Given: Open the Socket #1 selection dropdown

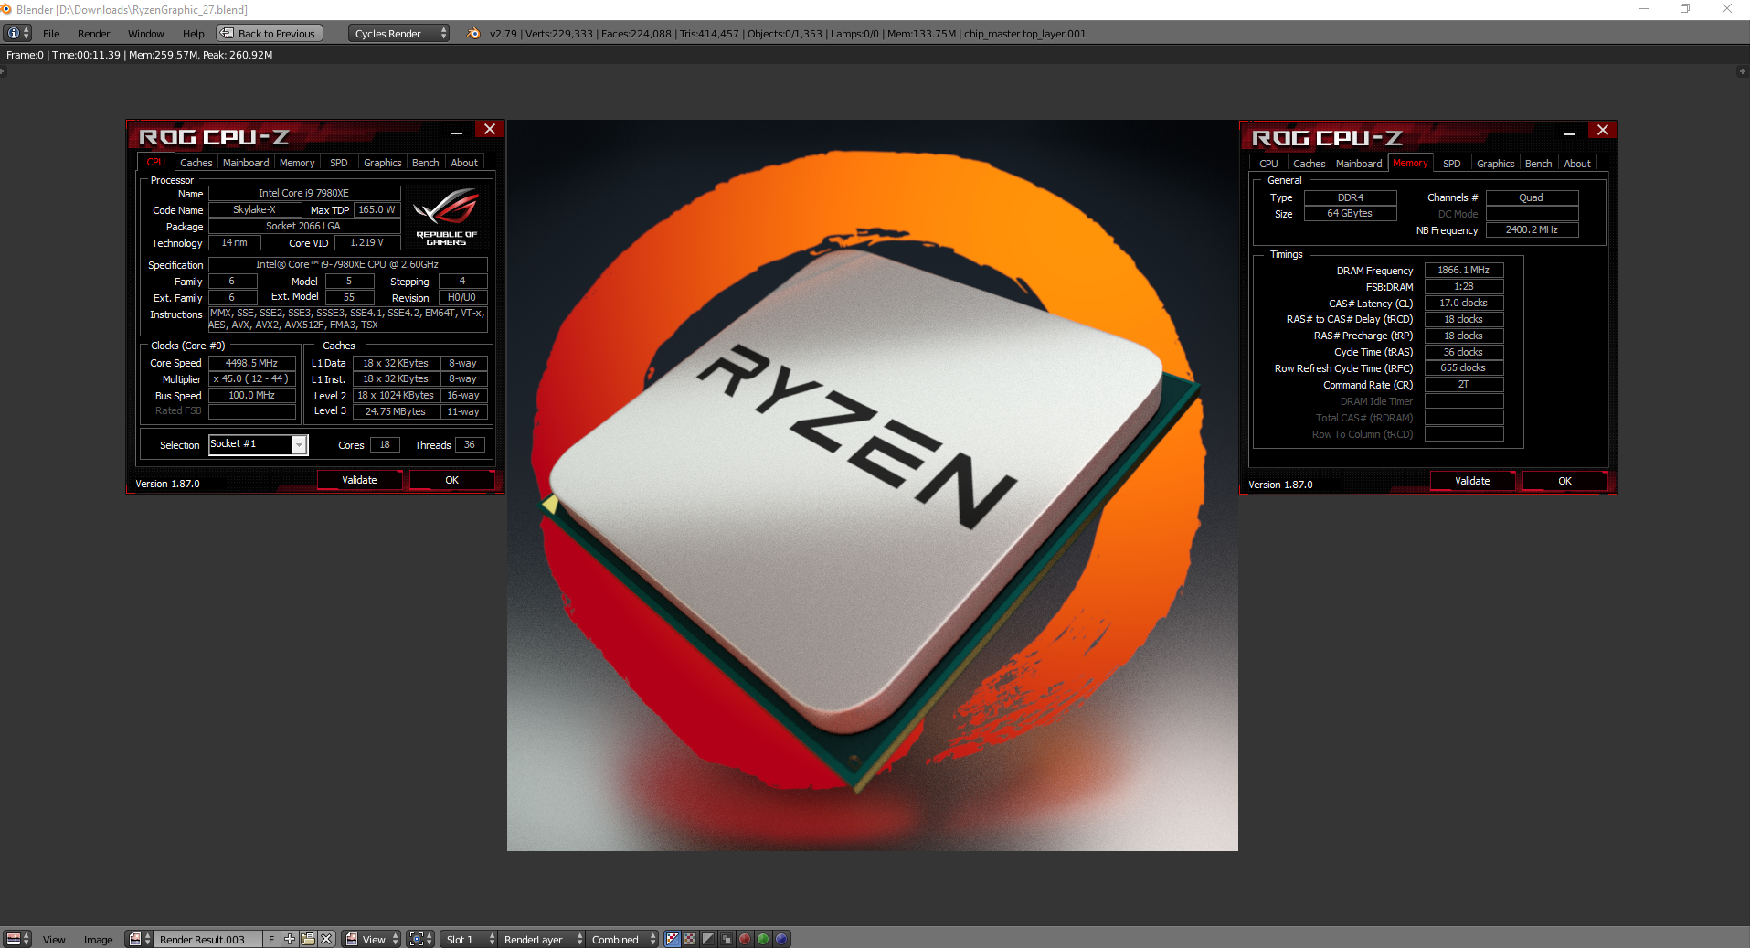Looking at the screenshot, I should click(x=259, y=444).
